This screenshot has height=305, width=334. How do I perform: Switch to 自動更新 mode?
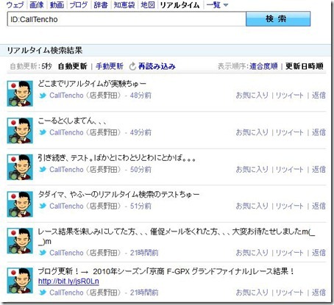point(73,66)
